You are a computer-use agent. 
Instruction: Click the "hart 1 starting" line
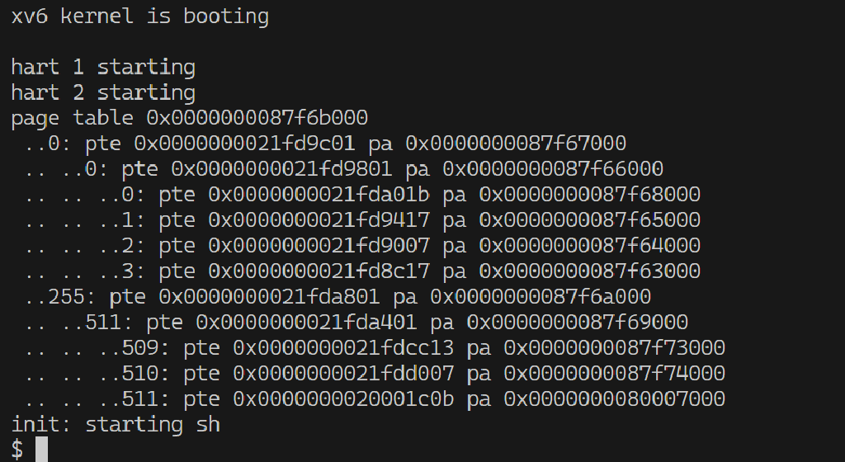[103, 67]
